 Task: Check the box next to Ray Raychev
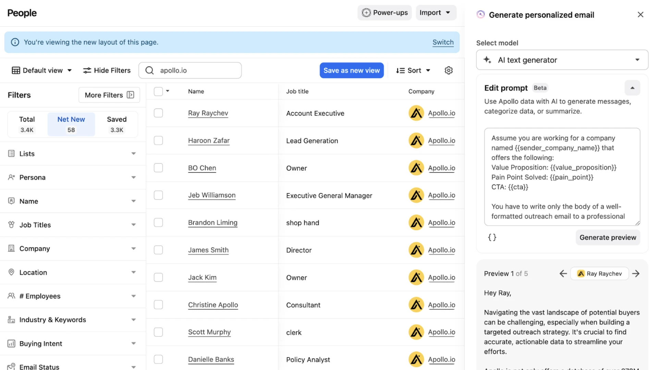[158, 113]
